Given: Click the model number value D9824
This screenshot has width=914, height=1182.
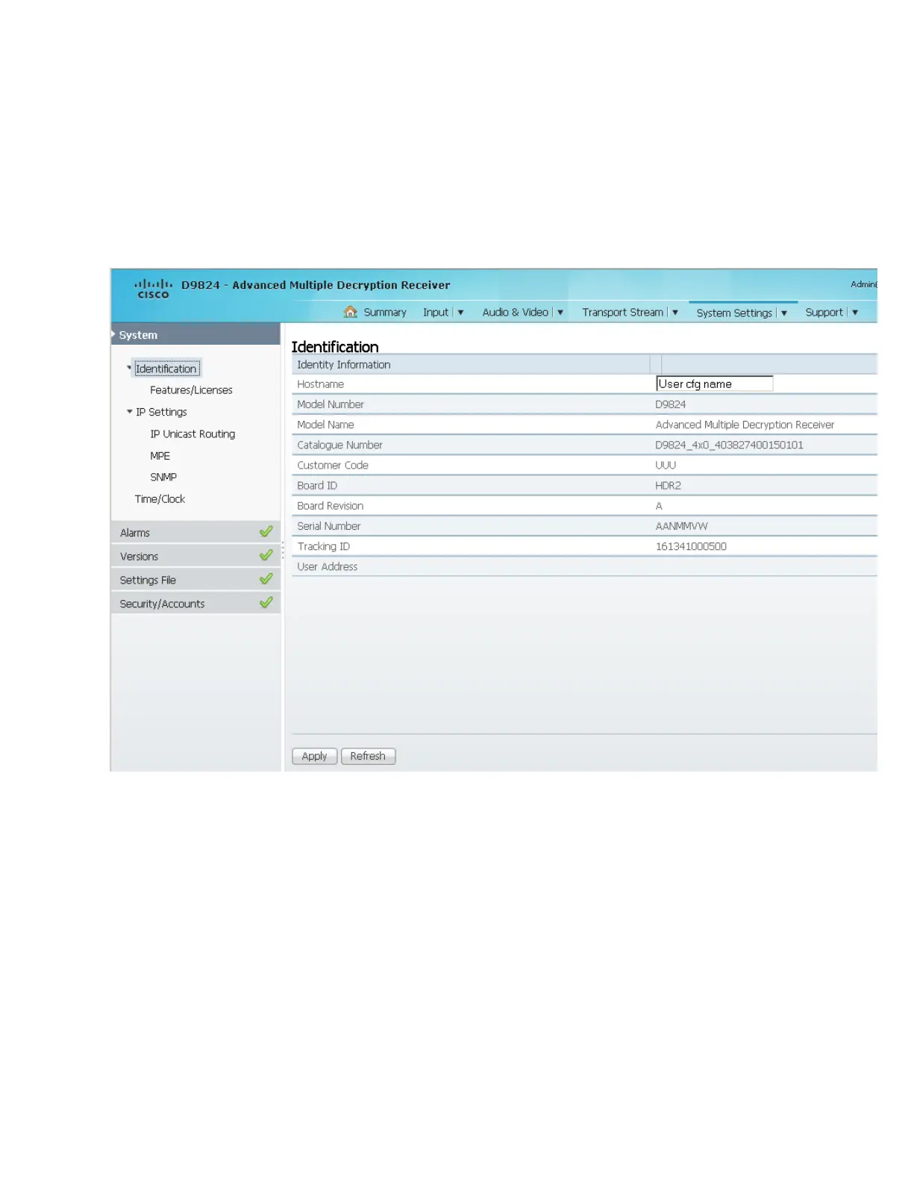Looking at the screenshot, I should (670, 404).
